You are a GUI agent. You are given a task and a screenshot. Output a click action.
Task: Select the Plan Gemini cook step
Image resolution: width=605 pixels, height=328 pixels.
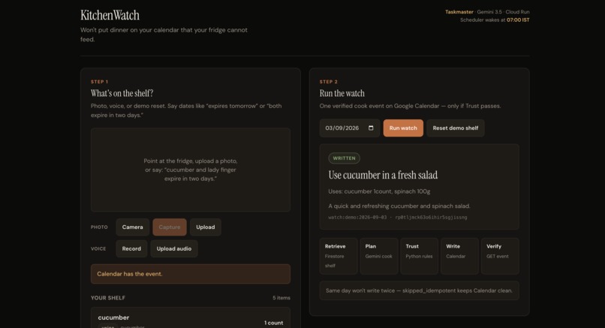[379, 256]
